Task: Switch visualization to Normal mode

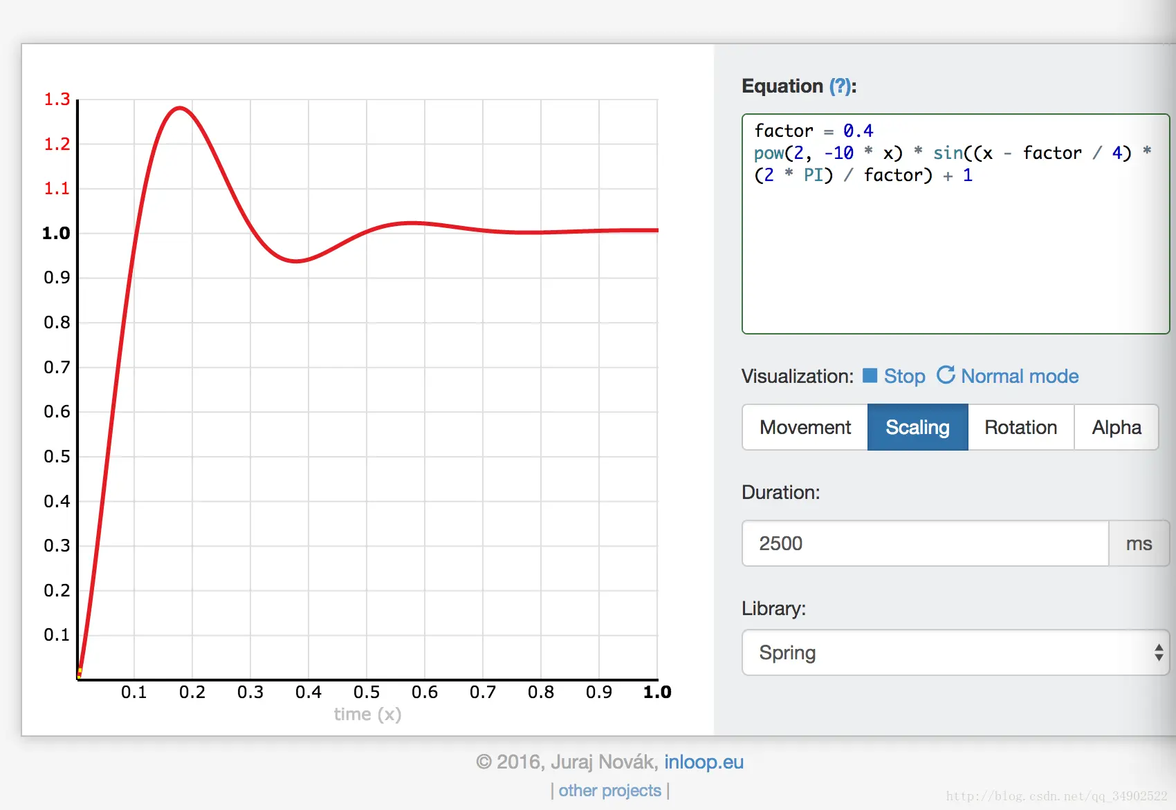Action: [1020, 376]
